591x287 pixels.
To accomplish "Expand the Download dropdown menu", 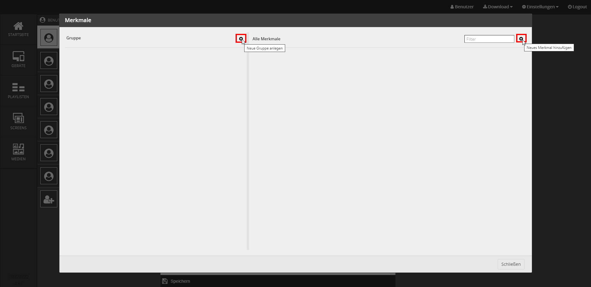I will click(498, 7).
